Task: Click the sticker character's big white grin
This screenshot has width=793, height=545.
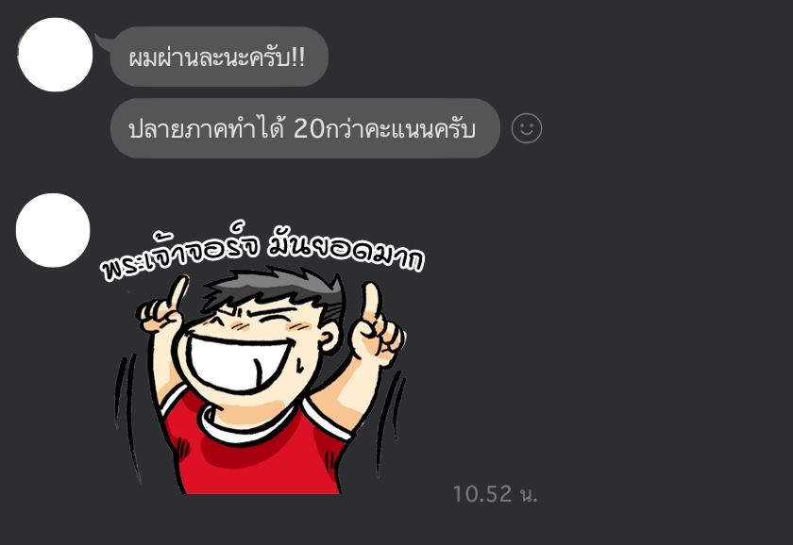Action: tap(239, 363)
